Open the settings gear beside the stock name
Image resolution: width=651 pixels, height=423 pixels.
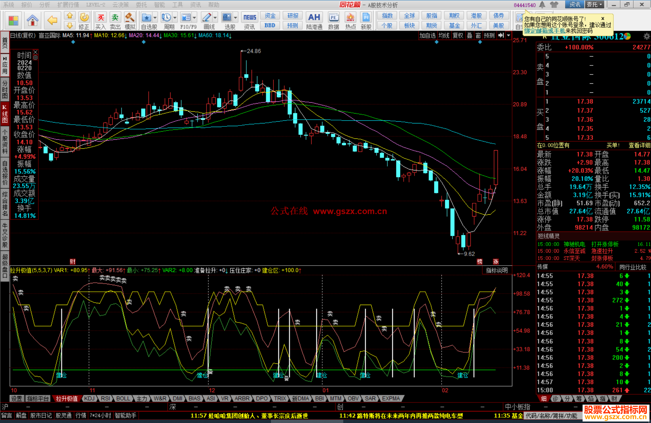point(646,36)
